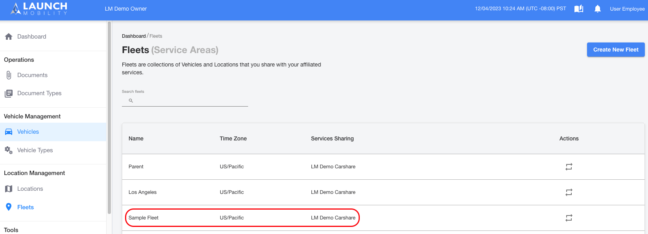The height and width of the screenshot is (234, 648).
Task: Click the Locations map icon
Action: (9, 189)
